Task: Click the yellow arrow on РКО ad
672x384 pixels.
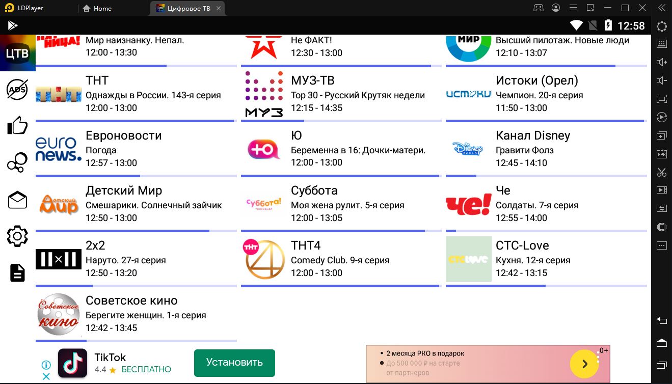Action: tap(584, 364)
